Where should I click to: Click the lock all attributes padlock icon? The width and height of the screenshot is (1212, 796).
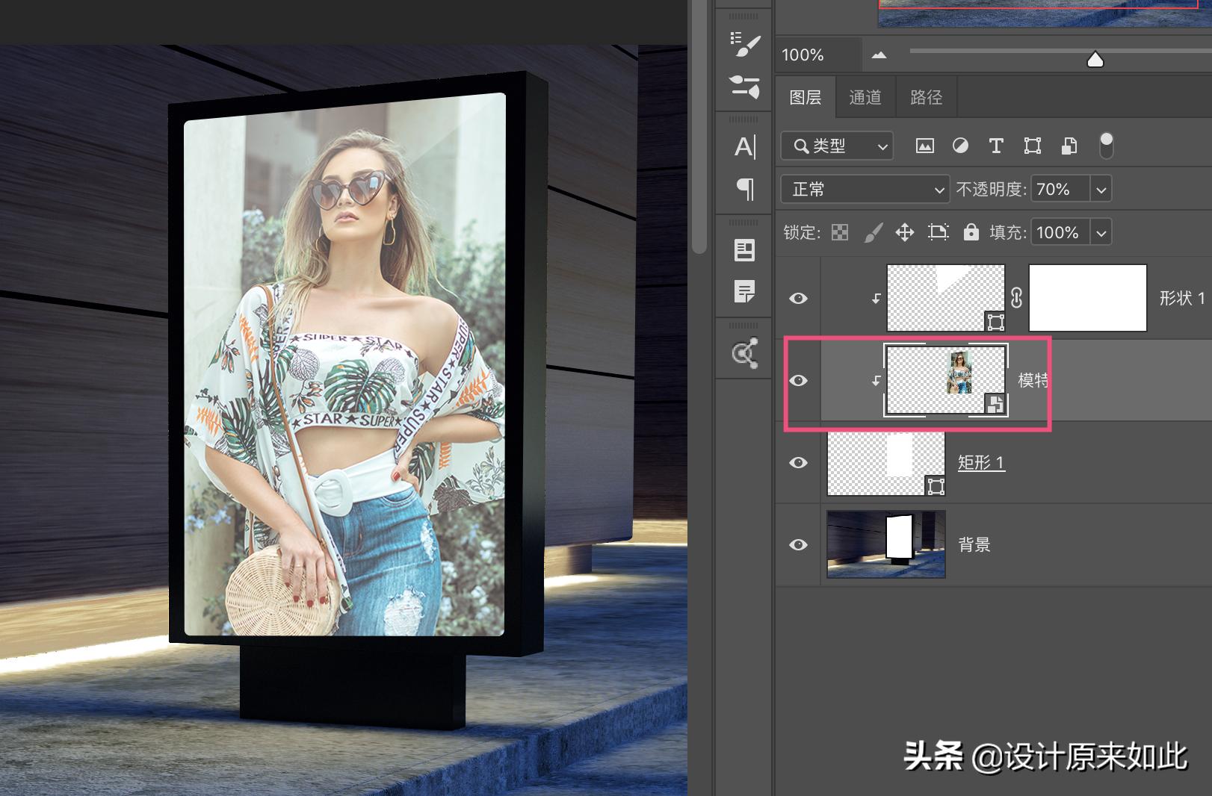[x=971, y=232]
